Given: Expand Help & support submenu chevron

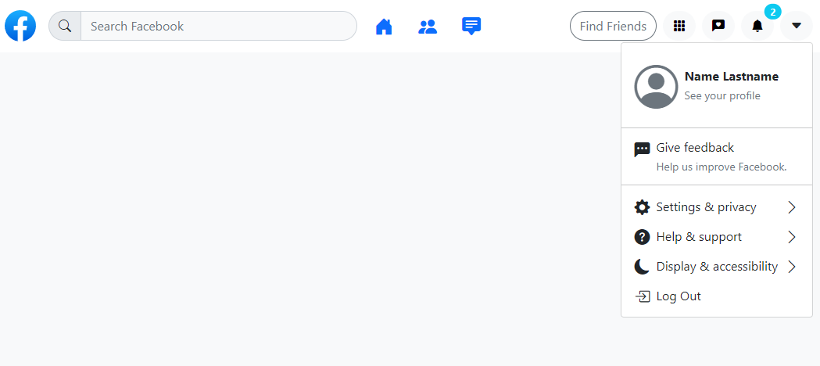Looking at the screenshot, I should pos(792,237).
